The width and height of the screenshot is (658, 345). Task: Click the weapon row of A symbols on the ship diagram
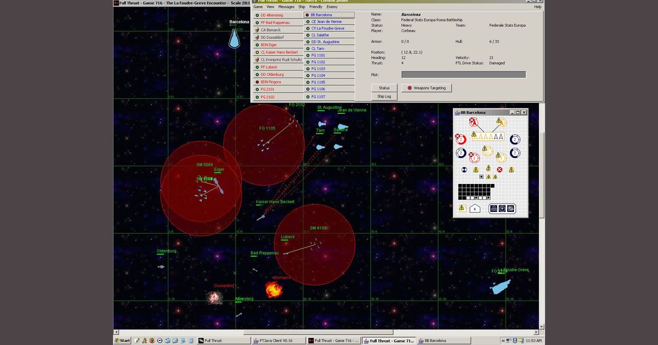488,137
